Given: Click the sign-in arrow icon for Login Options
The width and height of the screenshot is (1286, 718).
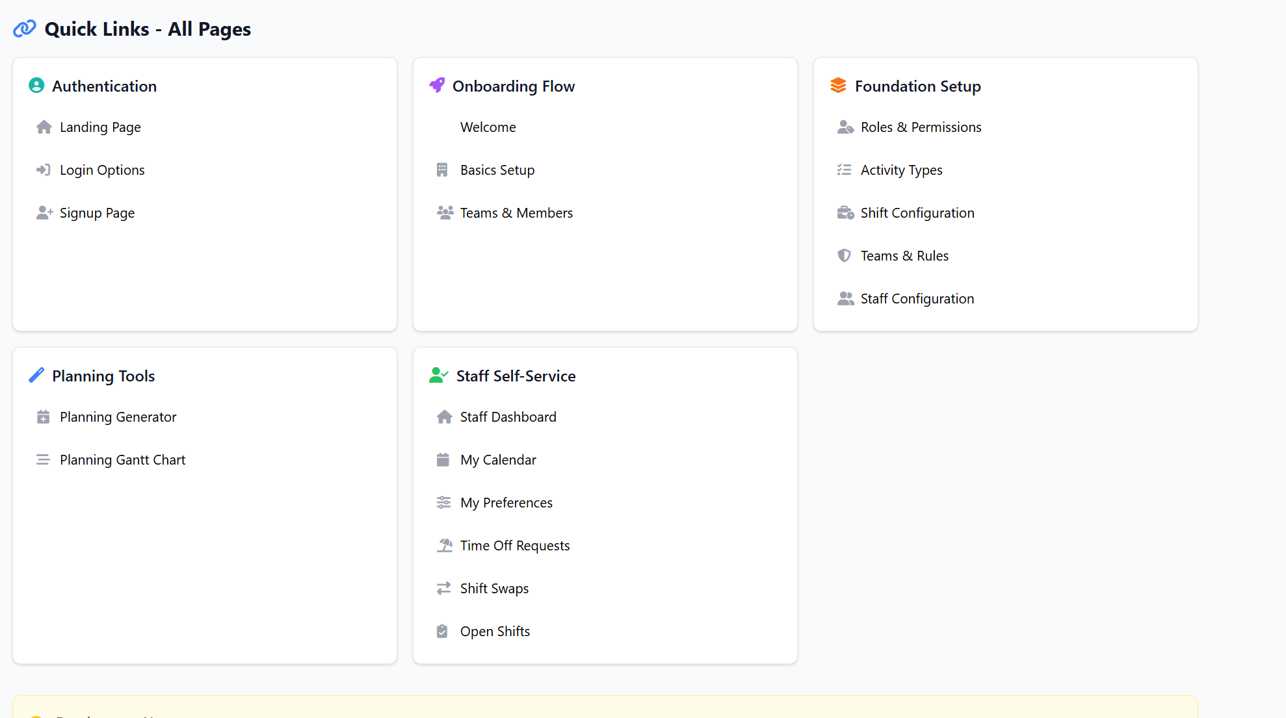Looking at the screenshot, I should tap(44, 170).
